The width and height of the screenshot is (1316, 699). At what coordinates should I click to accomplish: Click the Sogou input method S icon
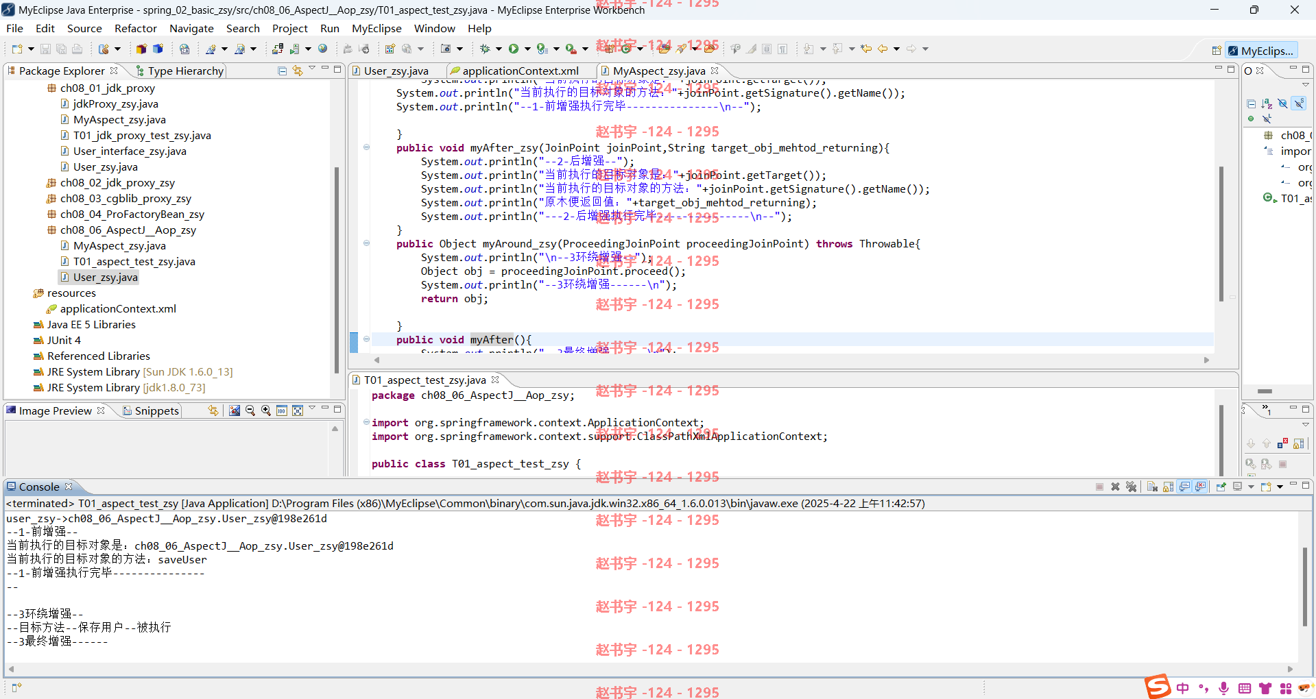1158,687
